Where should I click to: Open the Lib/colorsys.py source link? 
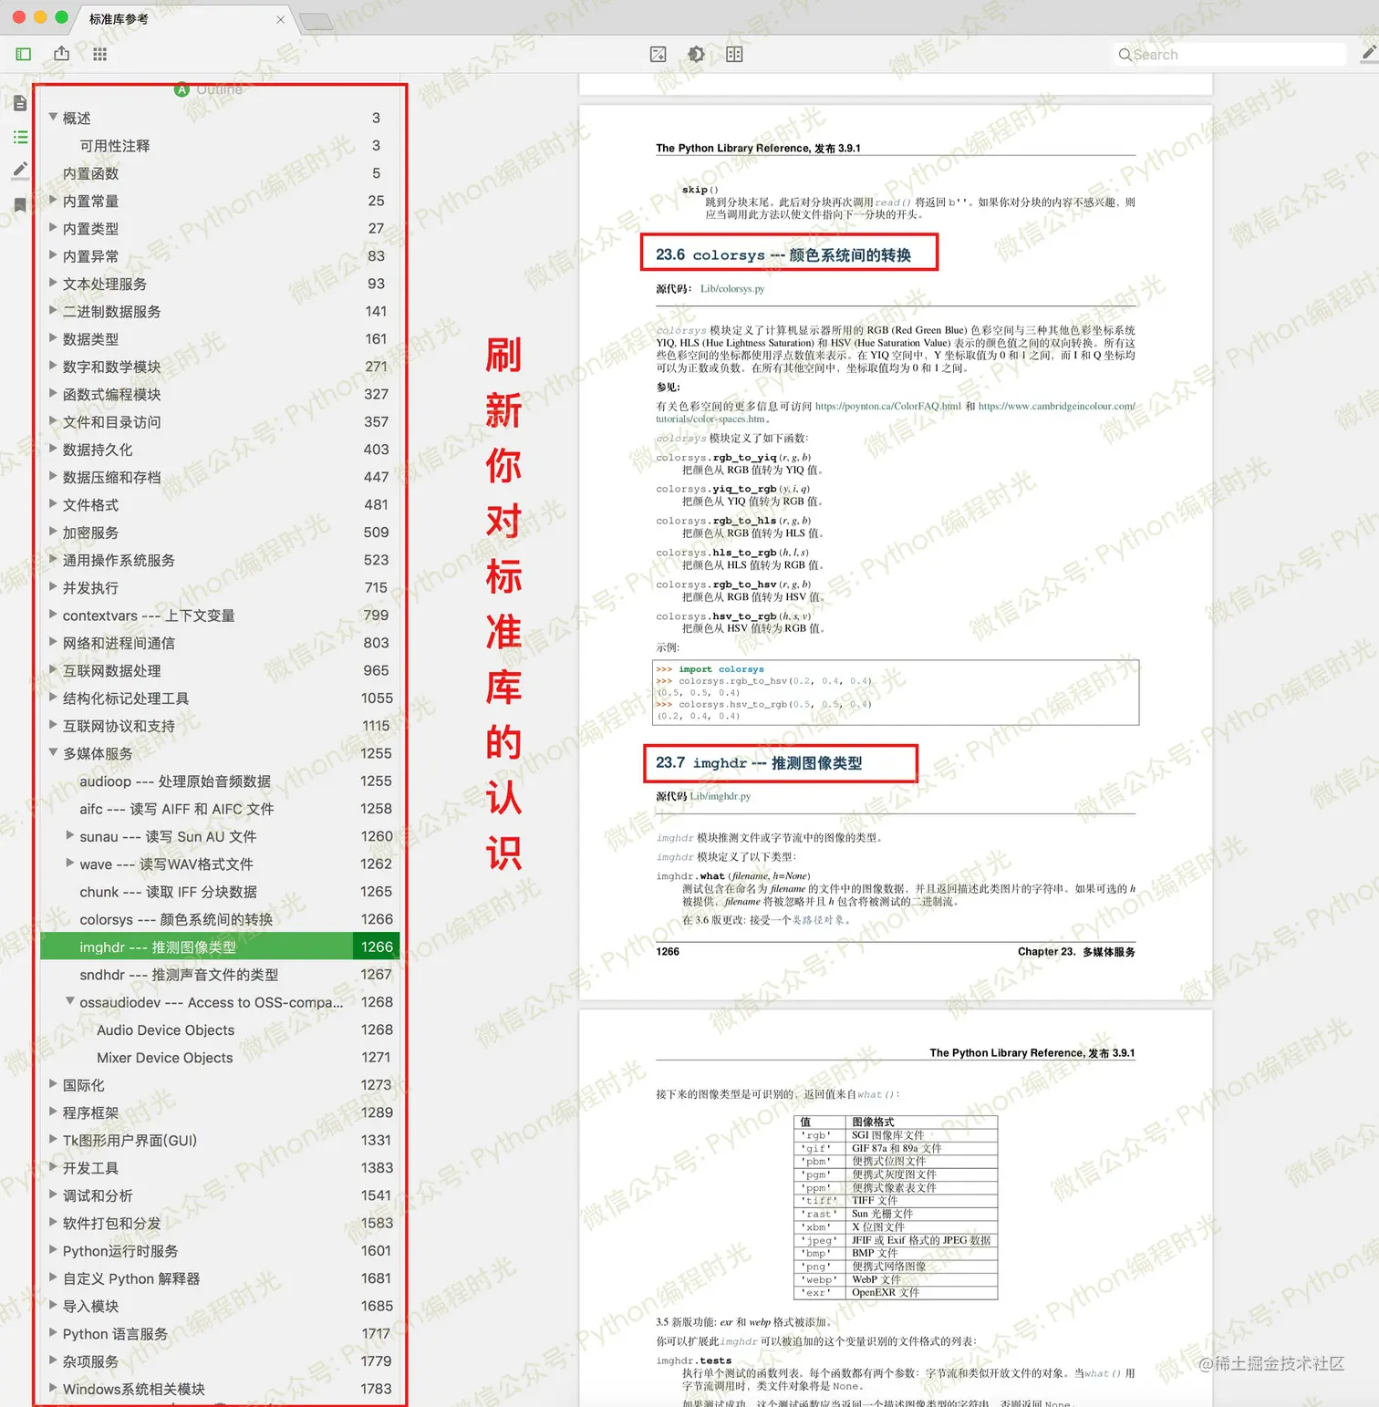tap(732, 289)
